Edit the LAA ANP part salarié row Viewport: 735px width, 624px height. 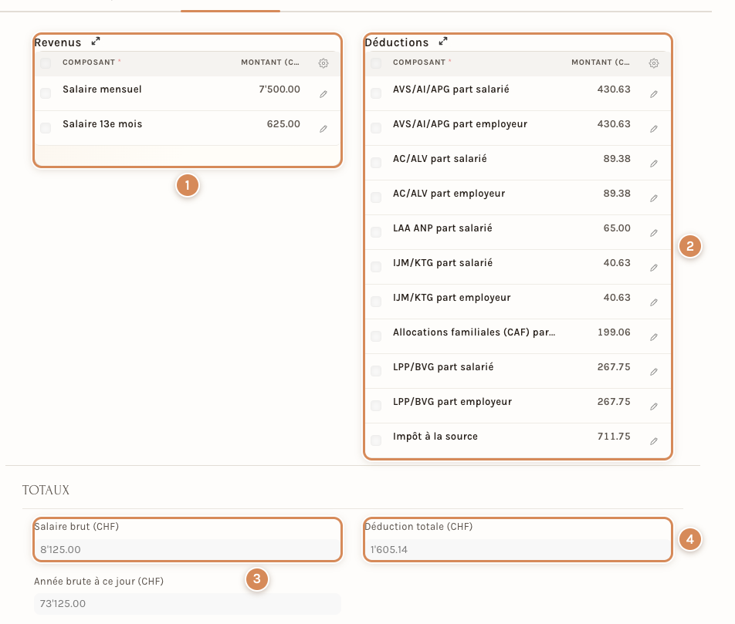click(x=654, y=233)
